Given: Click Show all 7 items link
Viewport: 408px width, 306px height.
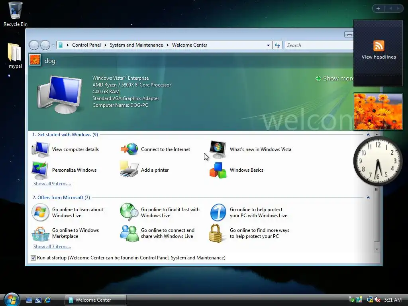Looking at the screenshot, I should (52, 246).
